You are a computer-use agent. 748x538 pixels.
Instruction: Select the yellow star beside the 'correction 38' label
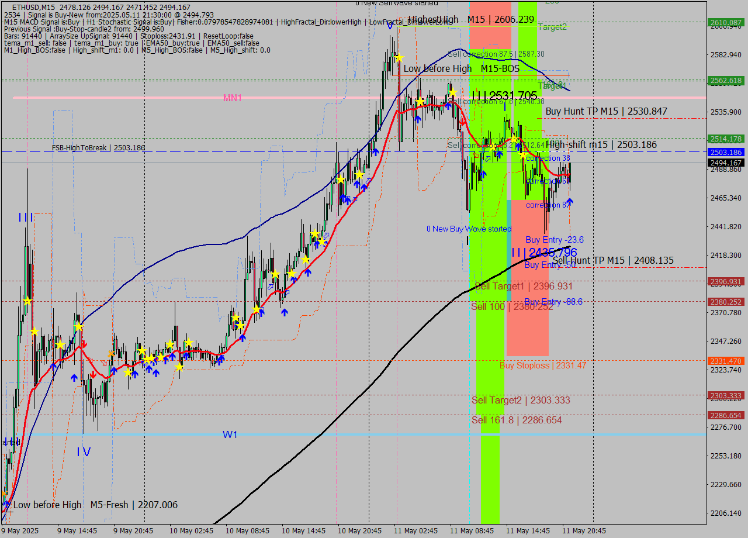(522, 155)
